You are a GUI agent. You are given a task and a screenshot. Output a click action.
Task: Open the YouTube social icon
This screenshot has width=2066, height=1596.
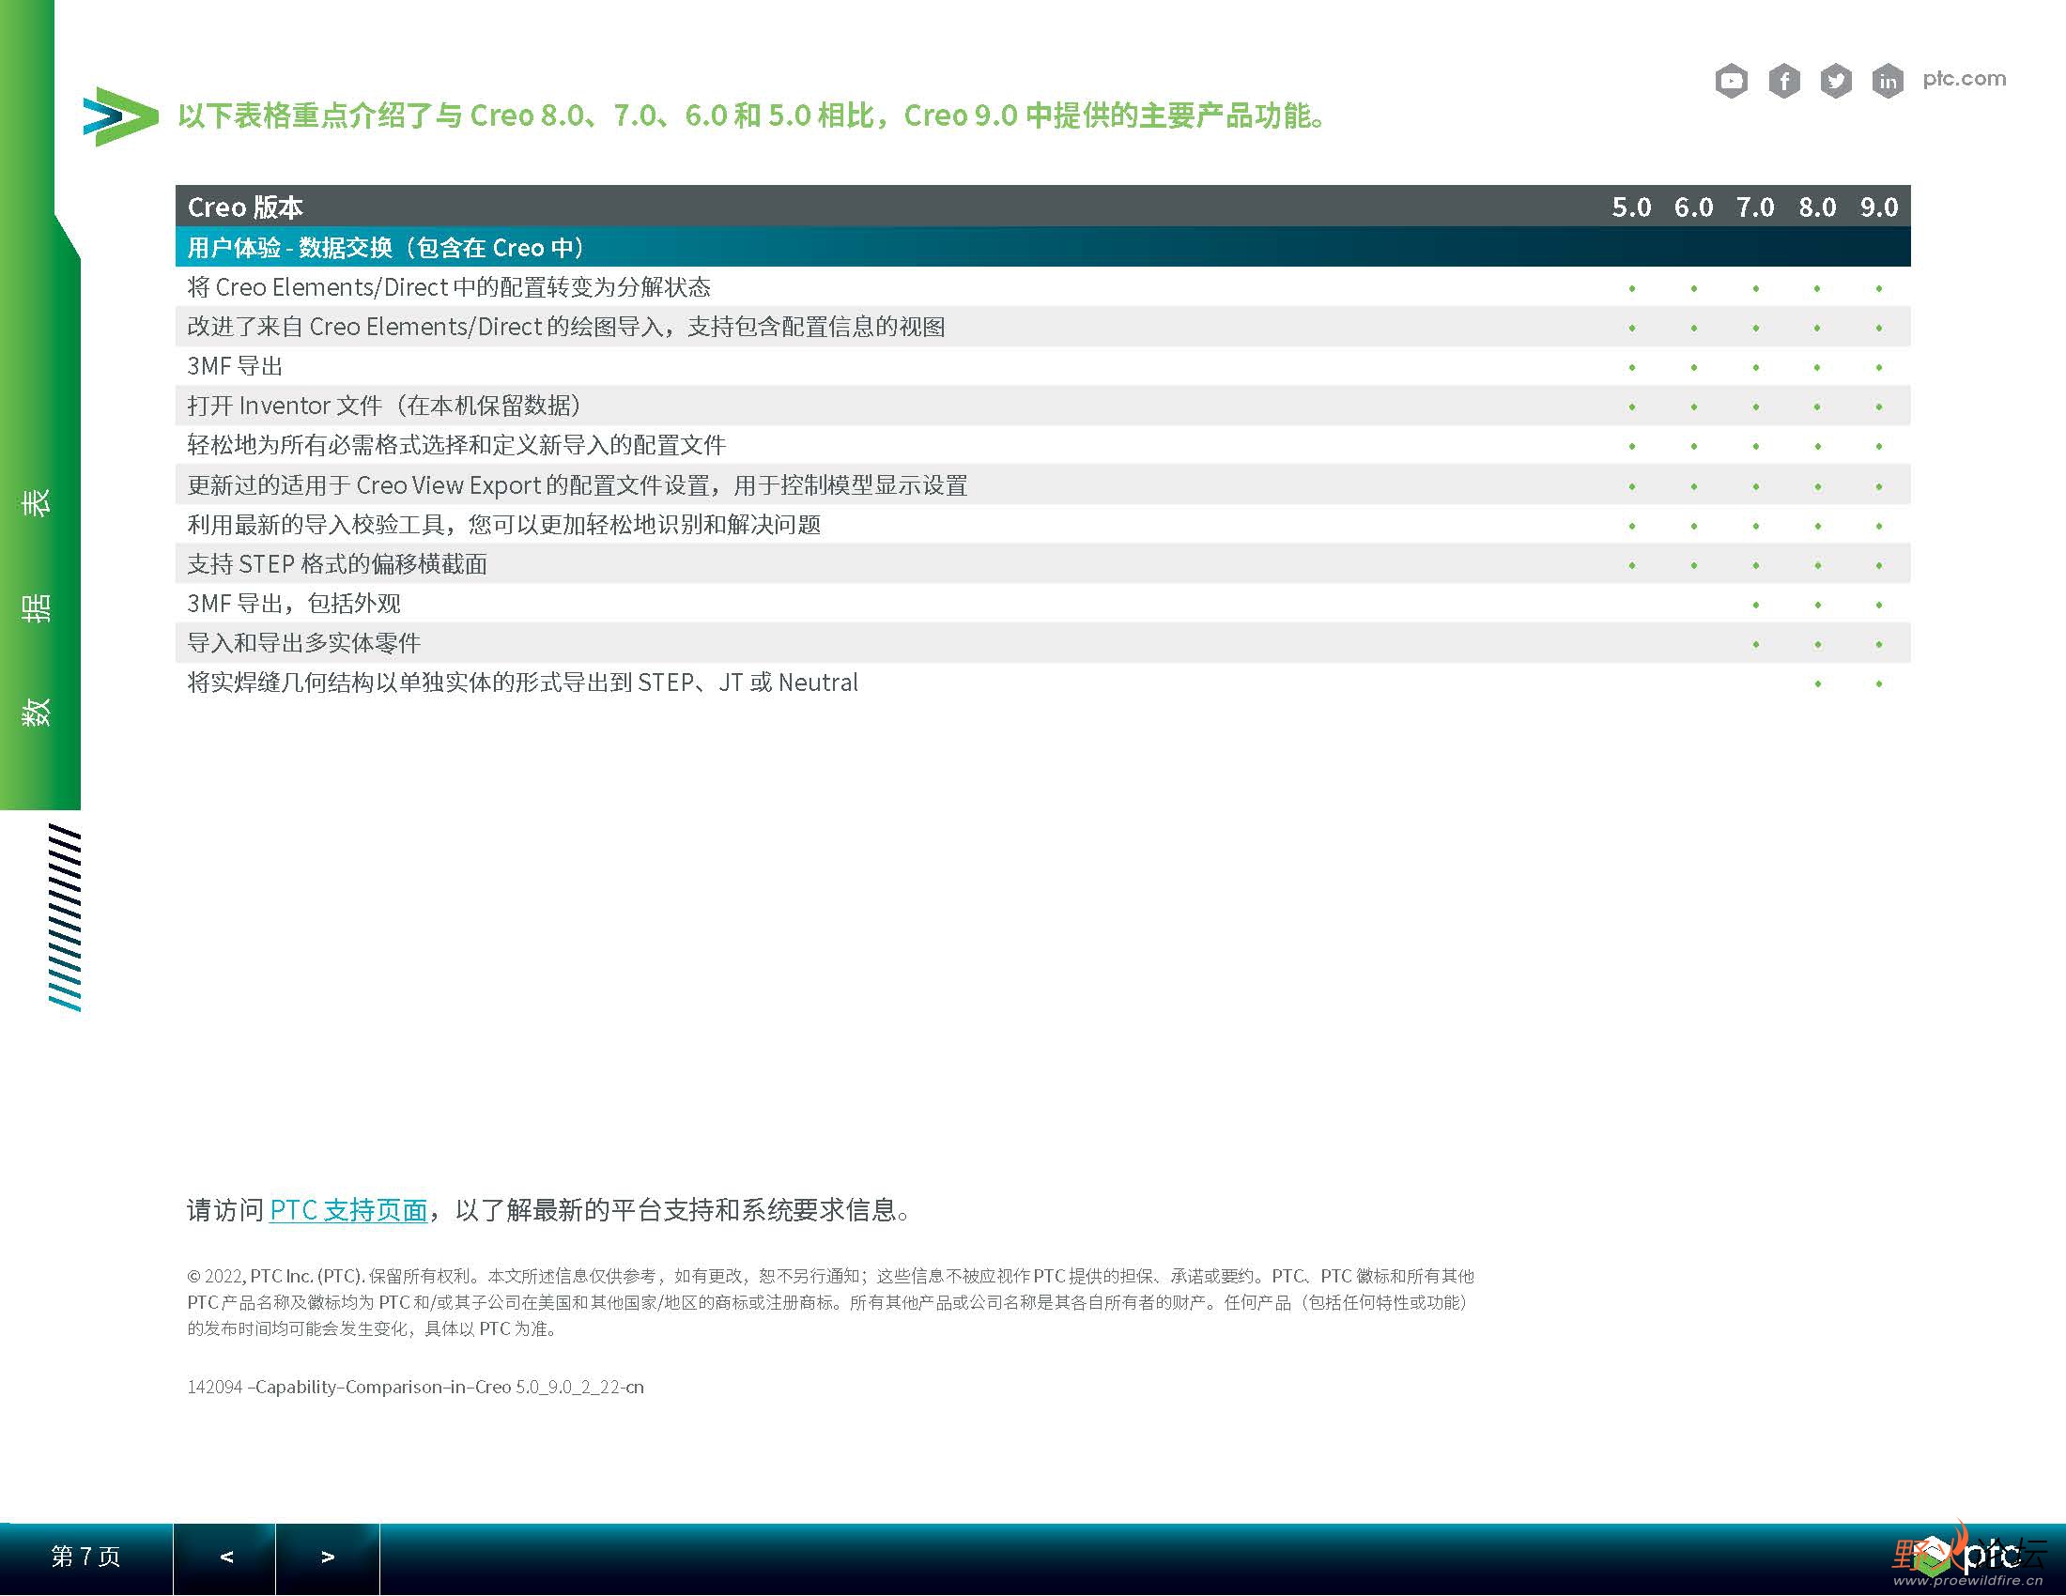(x=1731, y=81)
